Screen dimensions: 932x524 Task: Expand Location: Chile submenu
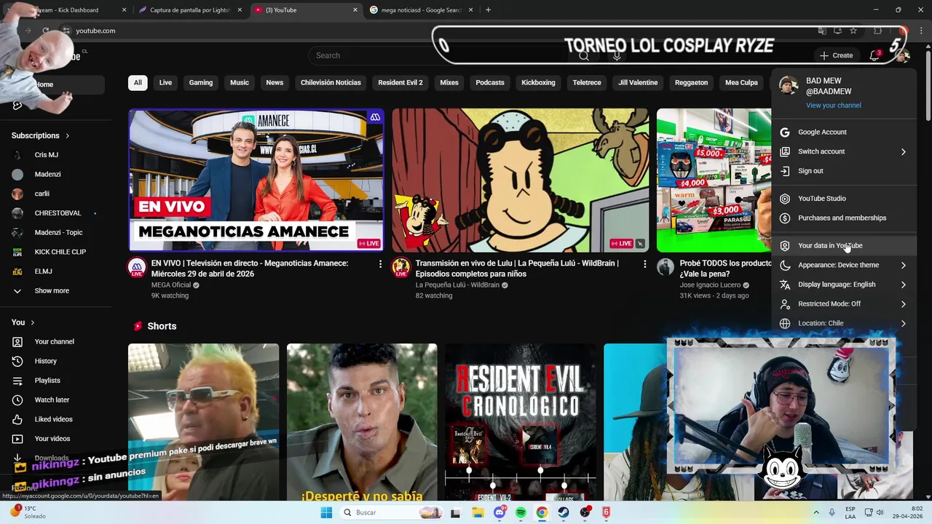pyautogui.click(x=844, y=323)
